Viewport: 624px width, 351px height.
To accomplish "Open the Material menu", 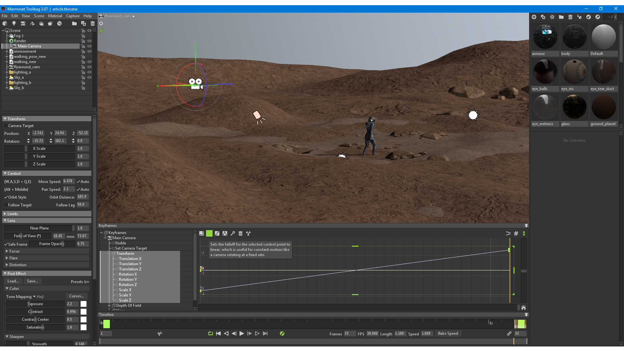I will [55, 16].
